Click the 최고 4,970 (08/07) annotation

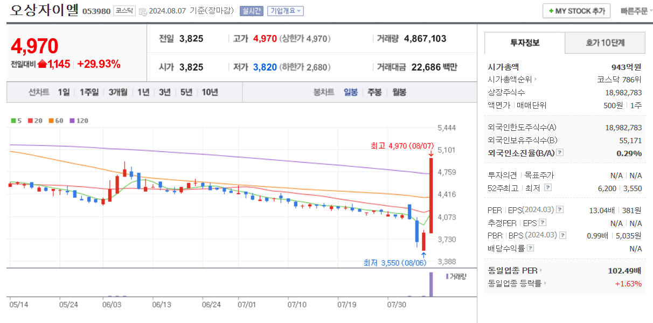403,145
